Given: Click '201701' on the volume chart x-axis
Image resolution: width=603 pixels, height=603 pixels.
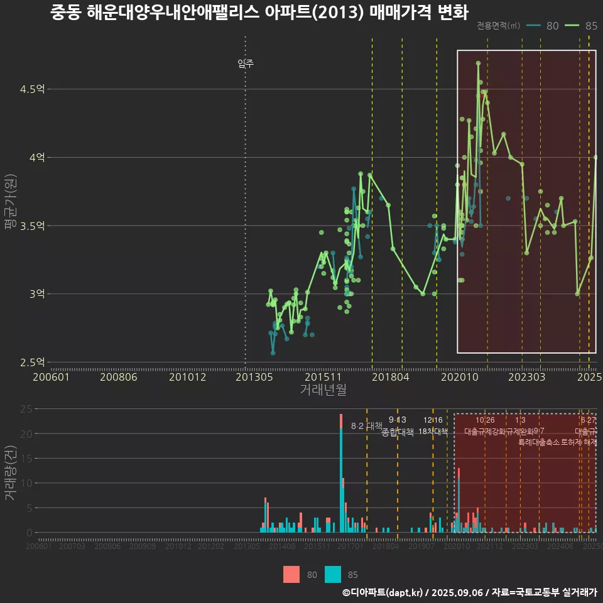Looking at the screenshot, I should [350, 546].
